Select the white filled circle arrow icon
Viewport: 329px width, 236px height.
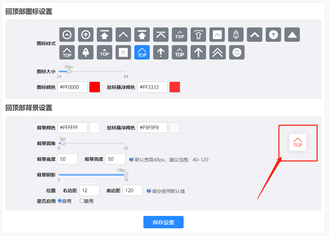(x=273, y=35)
